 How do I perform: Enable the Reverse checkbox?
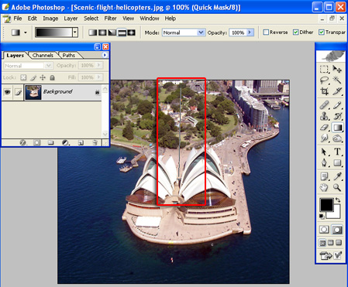(266, 32)
